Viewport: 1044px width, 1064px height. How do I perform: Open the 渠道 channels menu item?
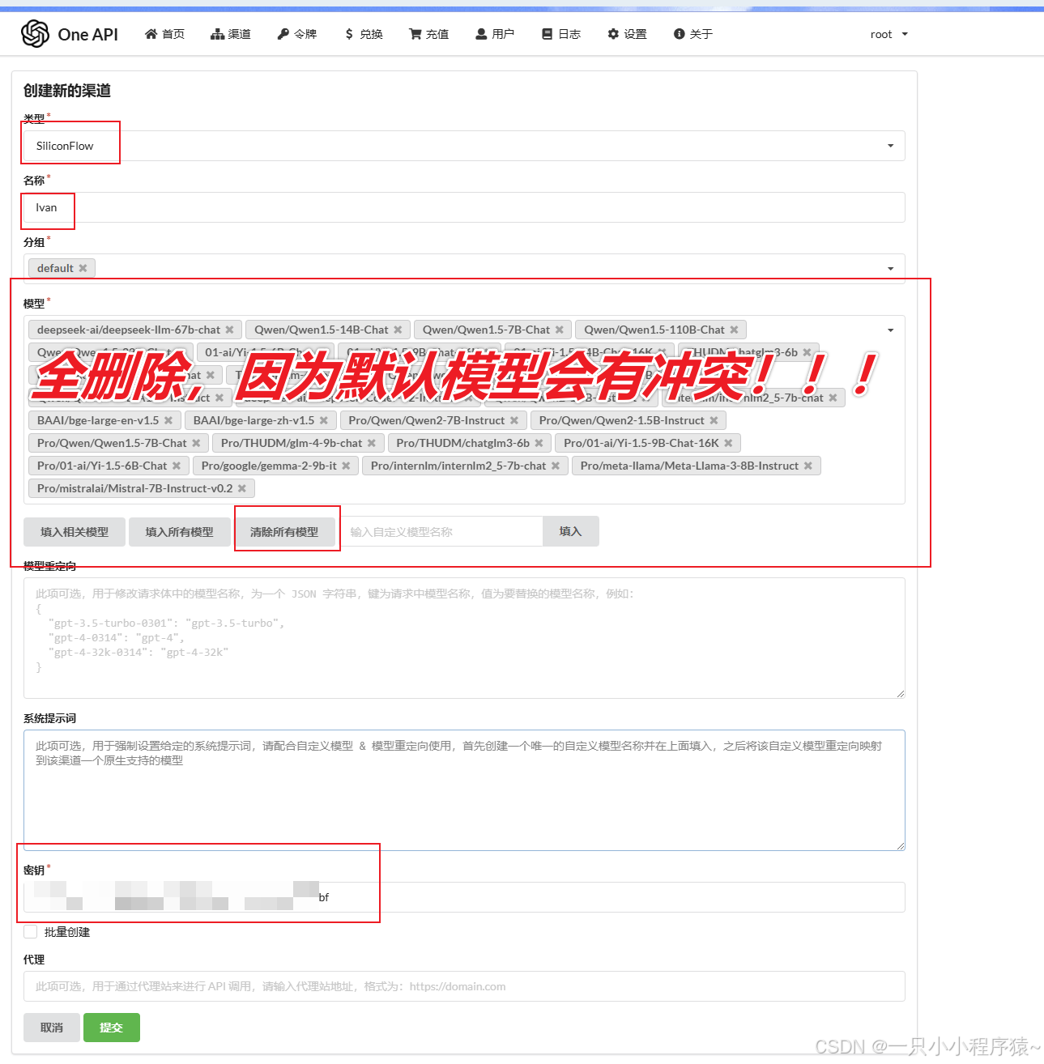(x=231, y=34)
